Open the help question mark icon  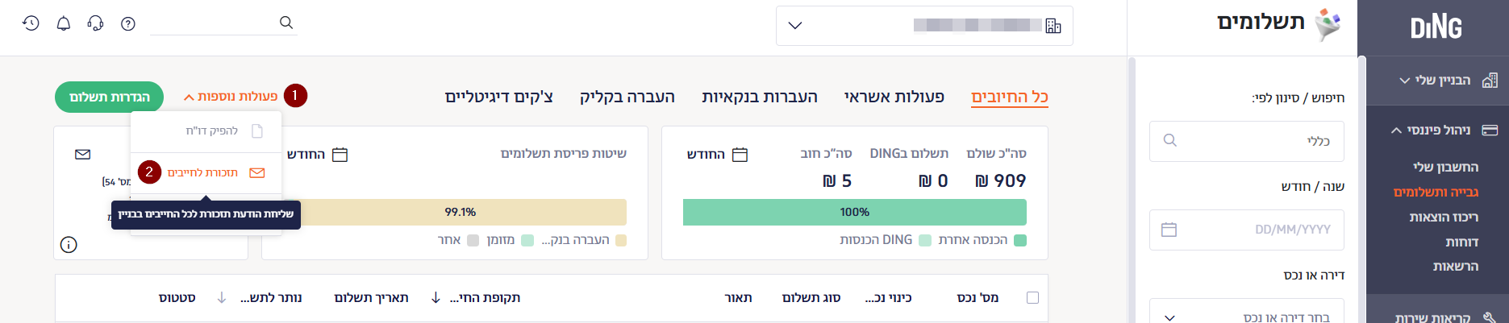coord(128,23)
